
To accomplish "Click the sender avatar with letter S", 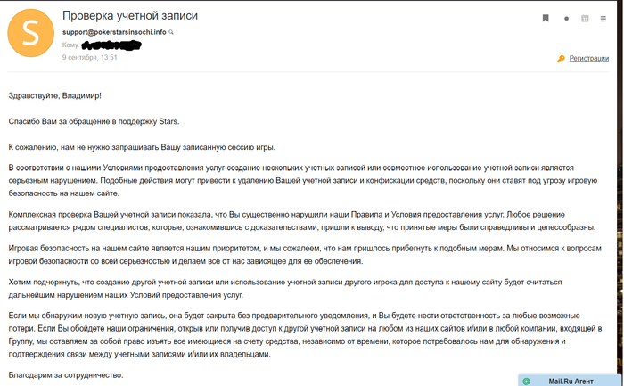I will [30, 32].
